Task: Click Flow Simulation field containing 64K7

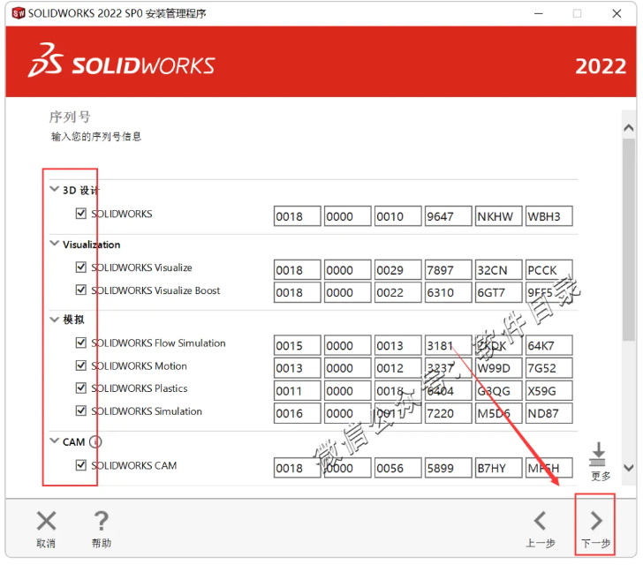Action: click(549, 345)
